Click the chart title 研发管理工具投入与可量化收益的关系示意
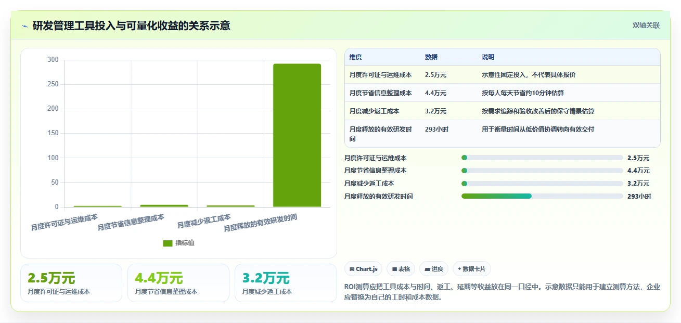 131,25
